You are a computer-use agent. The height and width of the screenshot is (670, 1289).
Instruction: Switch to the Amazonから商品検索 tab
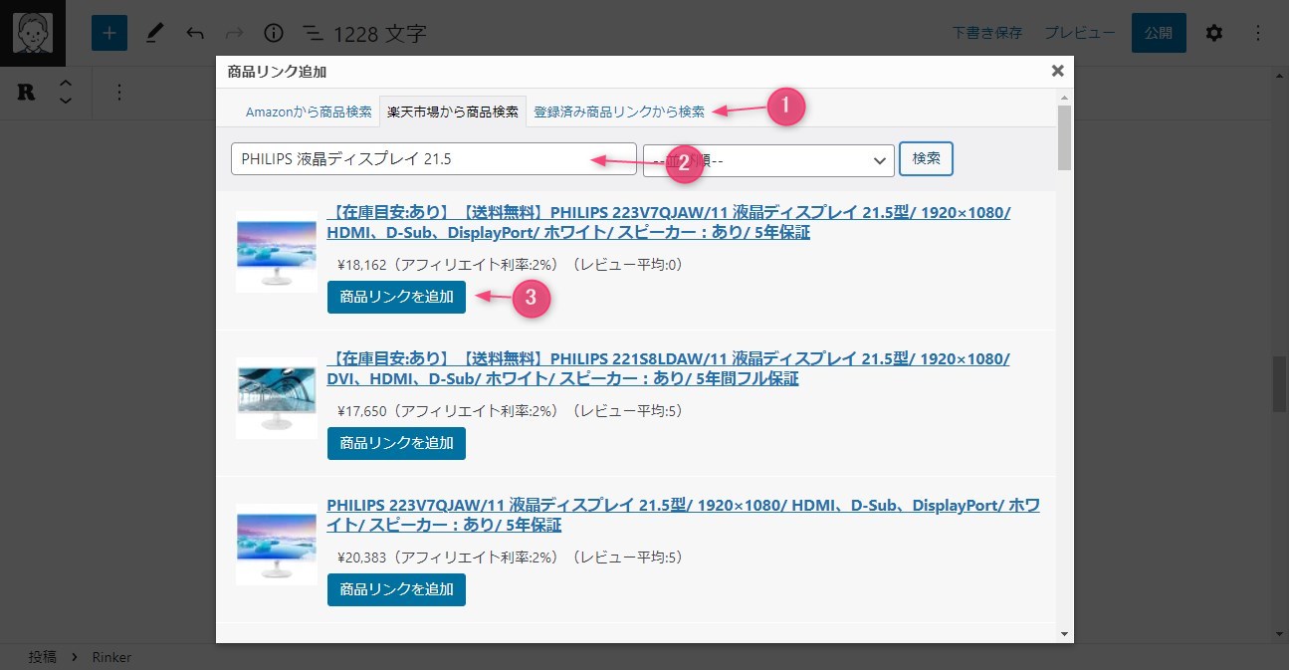pos(309,112)
